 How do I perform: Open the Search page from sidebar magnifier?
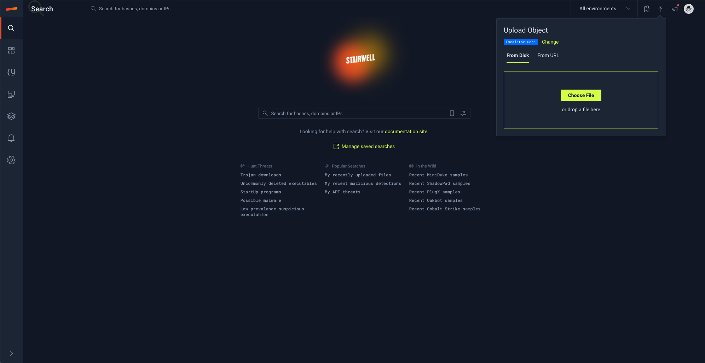[11, 28]
